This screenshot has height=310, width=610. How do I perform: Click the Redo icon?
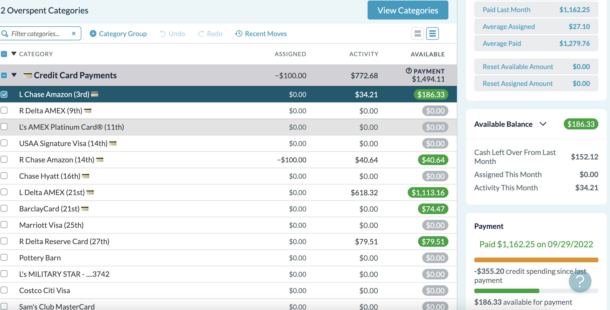[201, 33]
